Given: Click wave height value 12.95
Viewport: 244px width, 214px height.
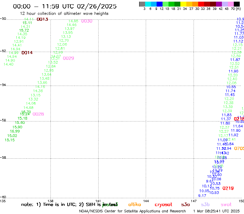Looking at the screenshot, I should pyautogui.click(x=49, y=70).
